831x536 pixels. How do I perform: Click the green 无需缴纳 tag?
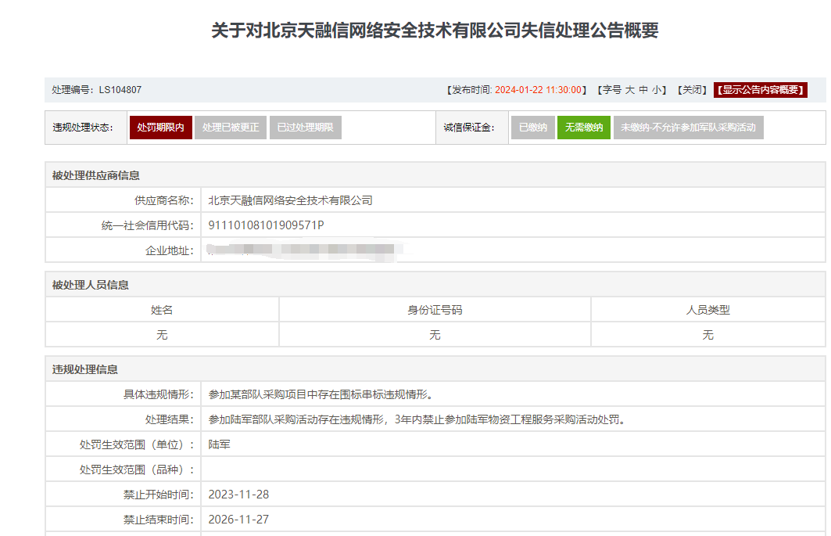(x=583, y=128)
